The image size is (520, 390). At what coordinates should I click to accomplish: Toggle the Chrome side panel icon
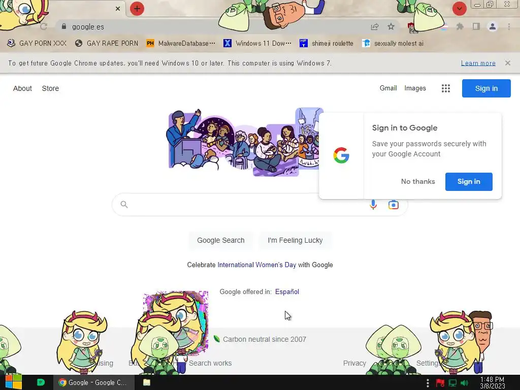click(476, 26)
